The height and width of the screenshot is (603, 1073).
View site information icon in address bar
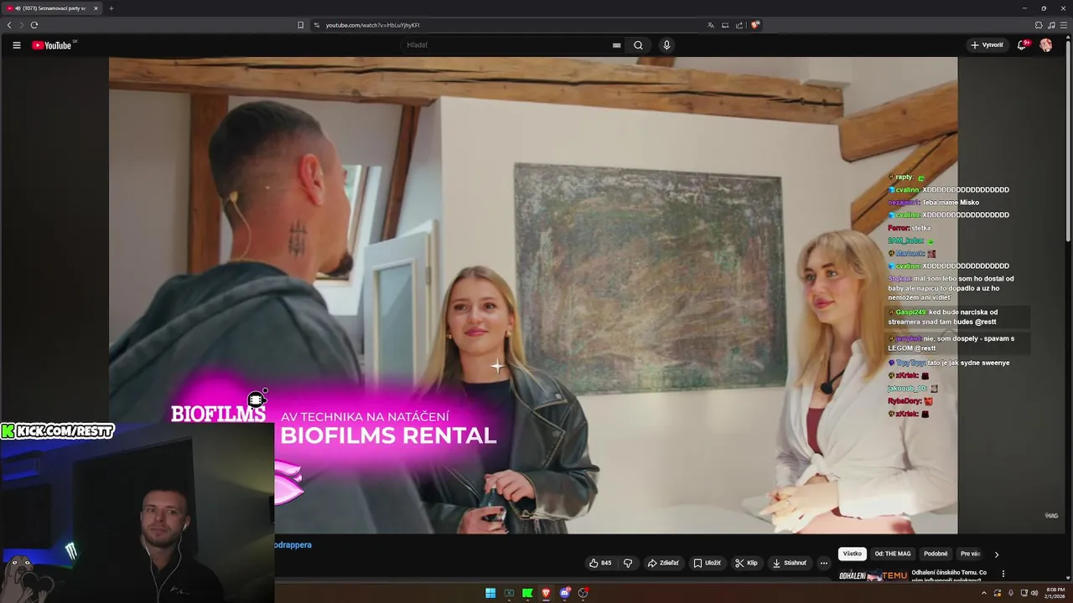(x=317, y=25)
